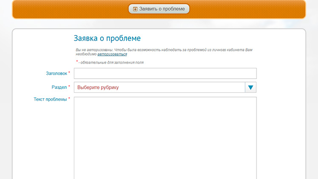This screenshot has width=318, height=179.
Task: Click the blue dropdown arrow for 'Раздел'
Action: [x=250, y=87]
